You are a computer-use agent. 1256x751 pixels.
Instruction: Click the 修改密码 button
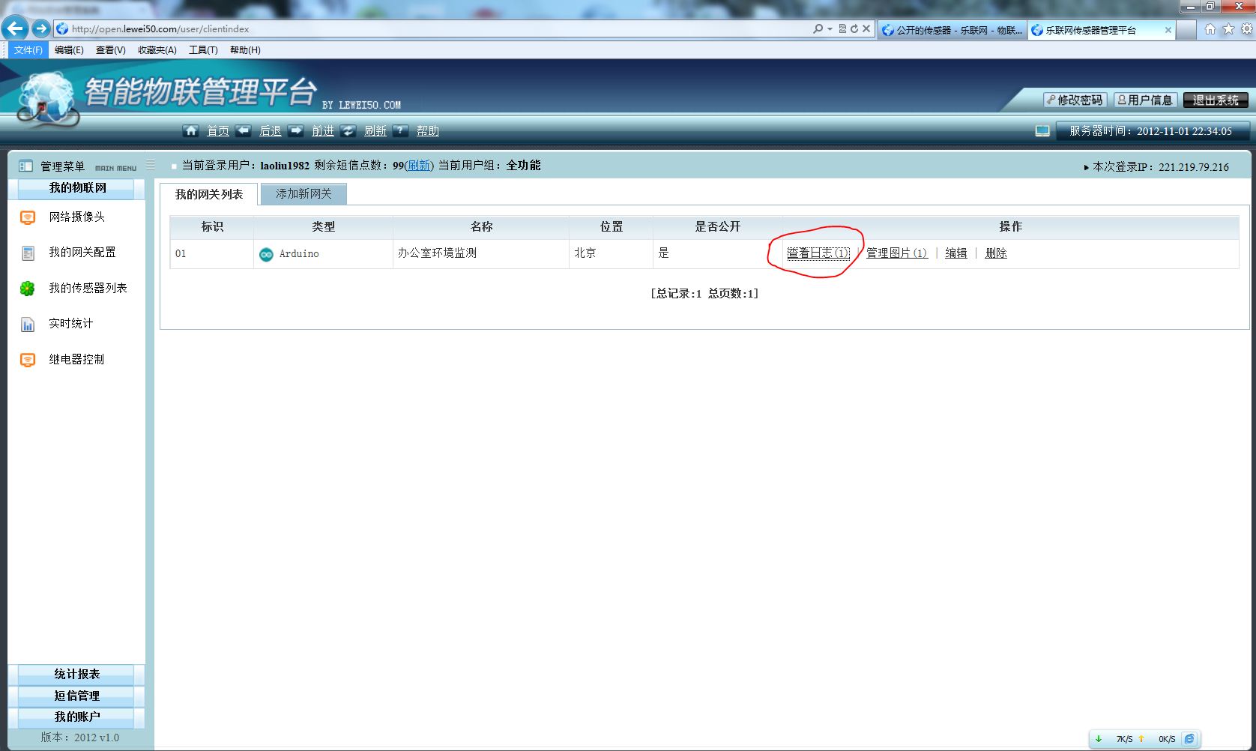pyautogui.click(x=1074, y=100)
